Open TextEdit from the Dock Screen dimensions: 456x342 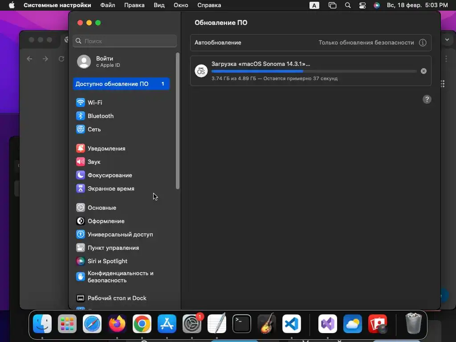217,324
